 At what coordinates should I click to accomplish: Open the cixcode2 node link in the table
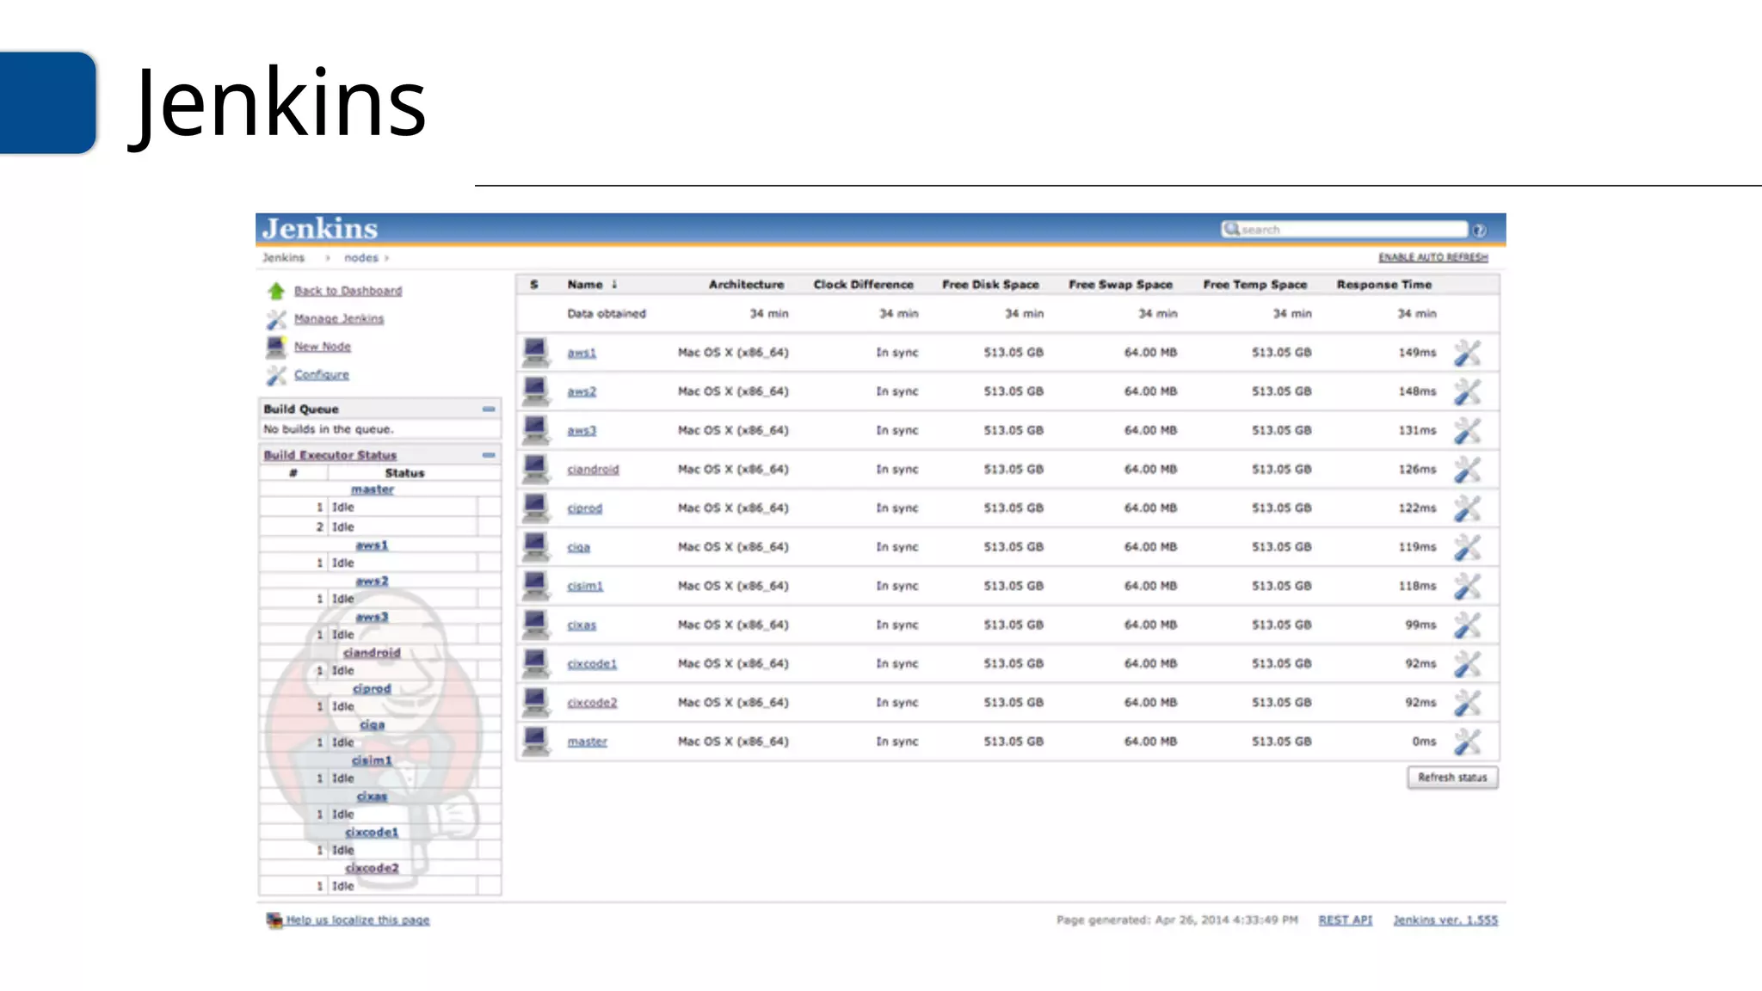[592, 703]
